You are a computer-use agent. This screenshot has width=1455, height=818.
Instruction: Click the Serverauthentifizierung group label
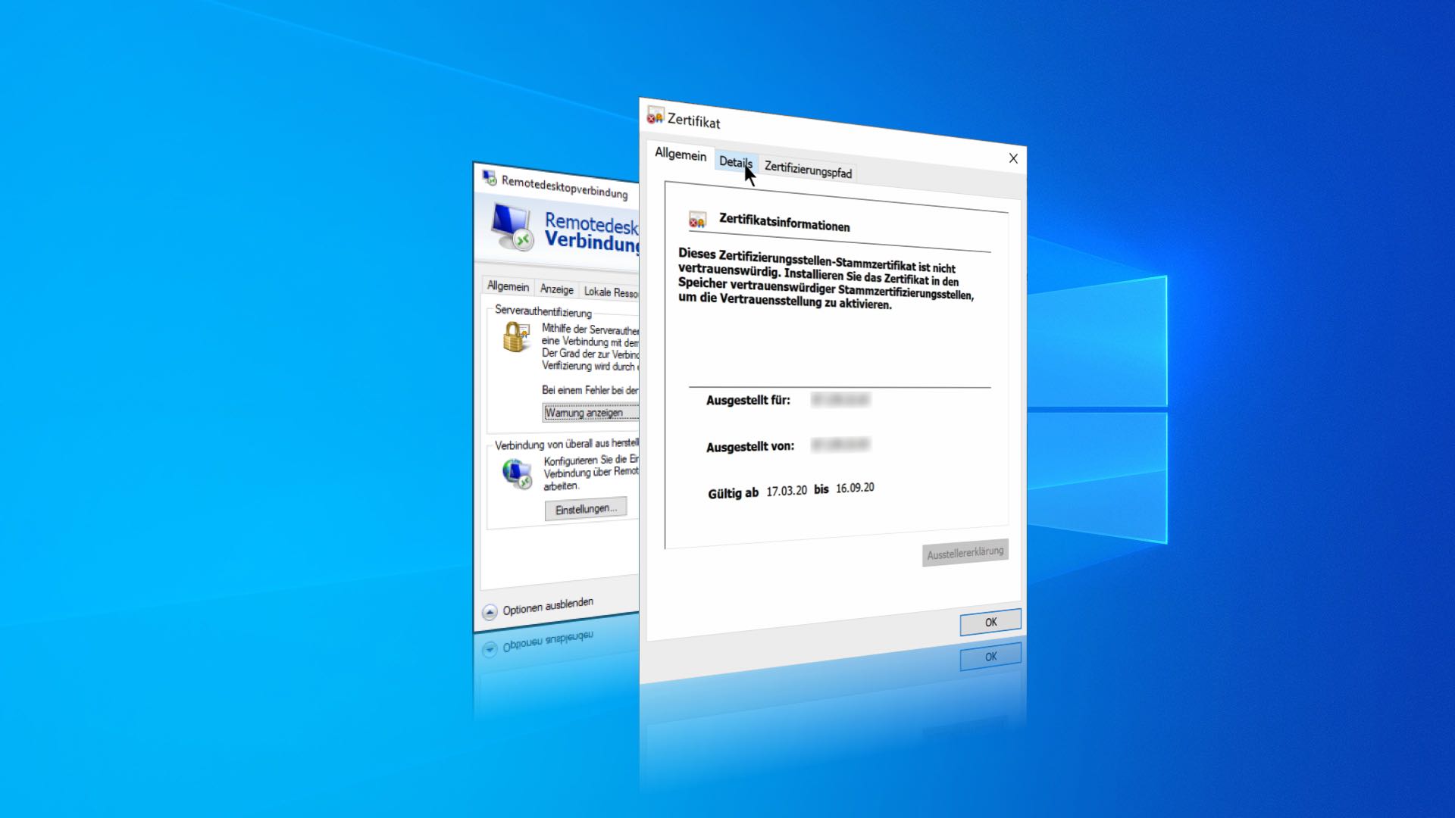(x=543, y=311)
